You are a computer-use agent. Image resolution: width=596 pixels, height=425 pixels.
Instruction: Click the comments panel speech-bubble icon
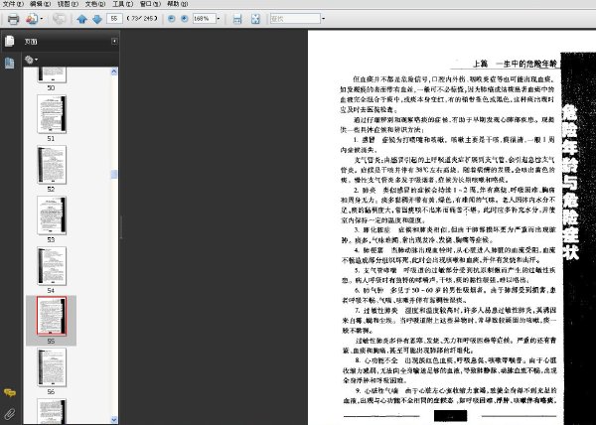(10, 392)
